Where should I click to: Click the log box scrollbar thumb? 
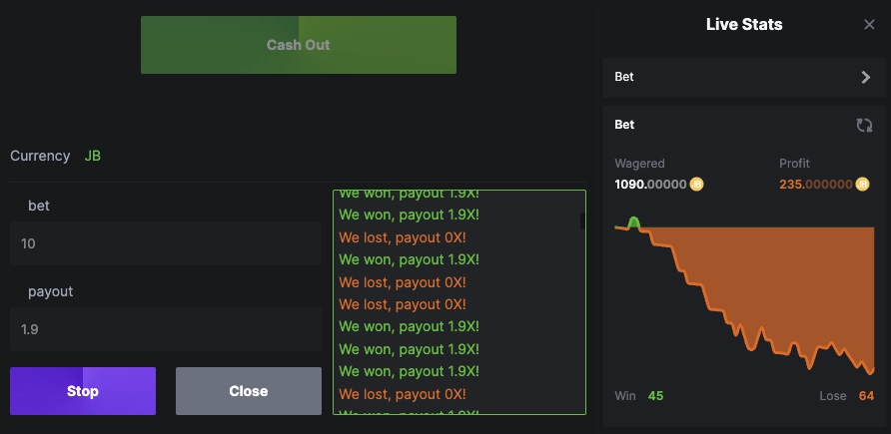pos(582,220)
